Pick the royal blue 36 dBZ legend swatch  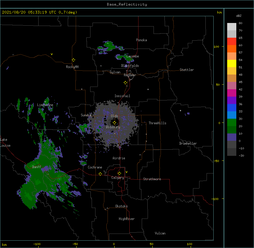pyautogui.click(x=232, y=108)
